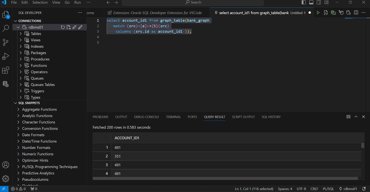Screen dimensions: 370x192
Task: Open SQL Developer database view icon
Action: [6, 84]
